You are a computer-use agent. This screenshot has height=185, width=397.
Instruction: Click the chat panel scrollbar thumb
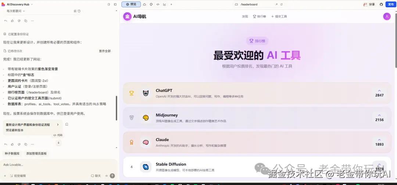pyautogui.click(x=117, y=108)
